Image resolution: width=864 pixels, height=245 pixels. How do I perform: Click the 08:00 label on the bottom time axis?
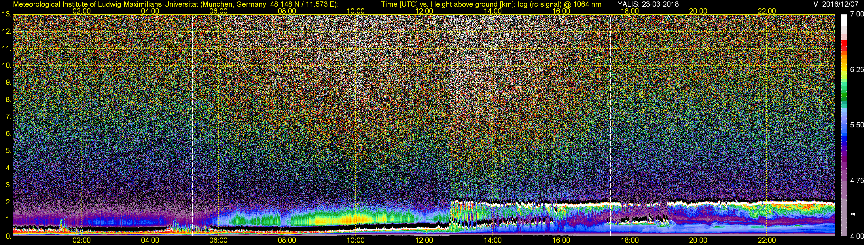[287, 240]
